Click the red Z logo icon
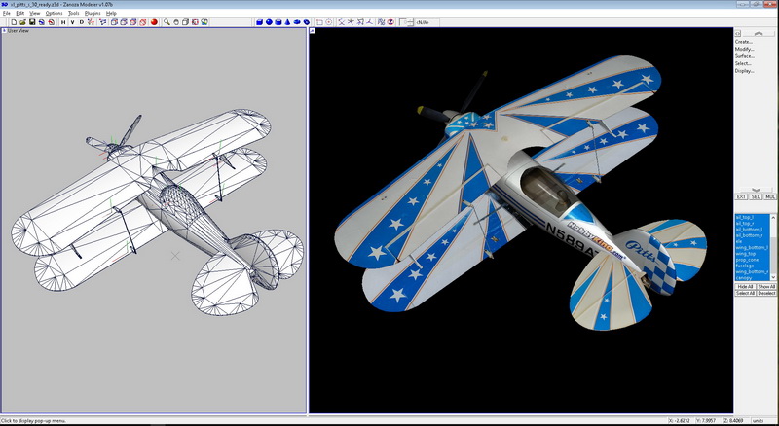This screenshot has width=779, height=426. pos(390,22)
